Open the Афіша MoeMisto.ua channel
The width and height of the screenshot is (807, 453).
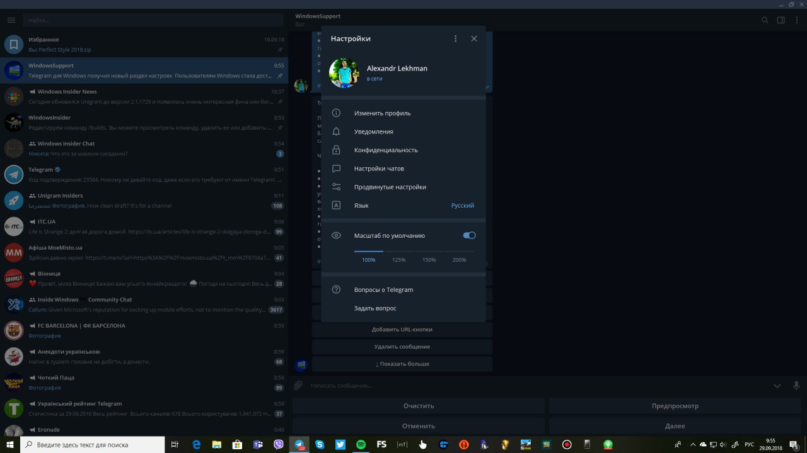[144, 252]
